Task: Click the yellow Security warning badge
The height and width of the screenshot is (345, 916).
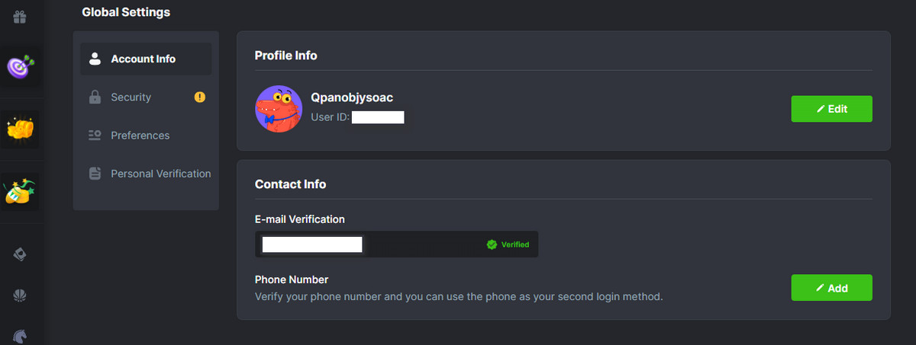Action: (200, 97)
